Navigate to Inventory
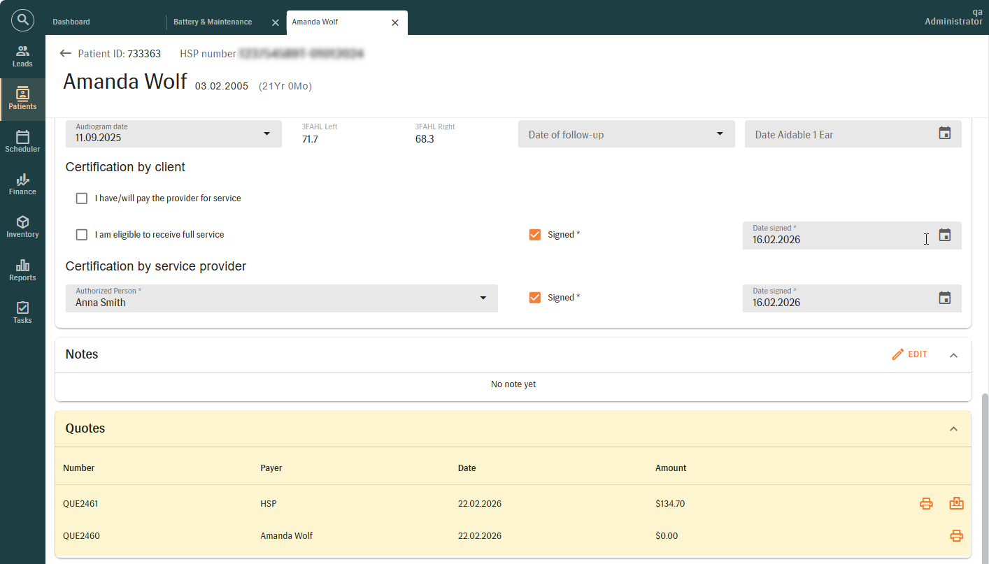Viewport: 989px width, 564px height. click(x=22, y=226)
